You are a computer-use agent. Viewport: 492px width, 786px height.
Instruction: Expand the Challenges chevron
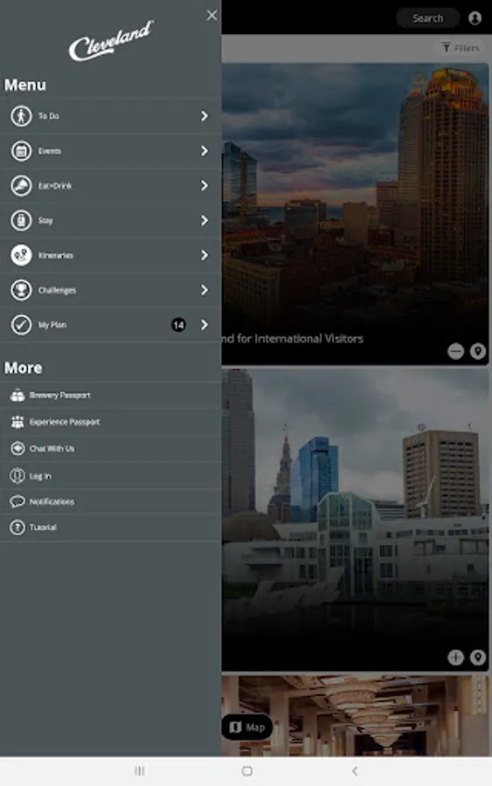point(204,290)
